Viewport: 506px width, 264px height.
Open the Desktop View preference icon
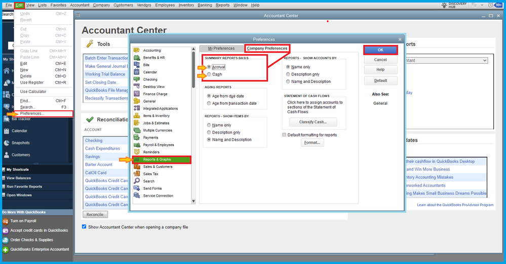(137, 86)
